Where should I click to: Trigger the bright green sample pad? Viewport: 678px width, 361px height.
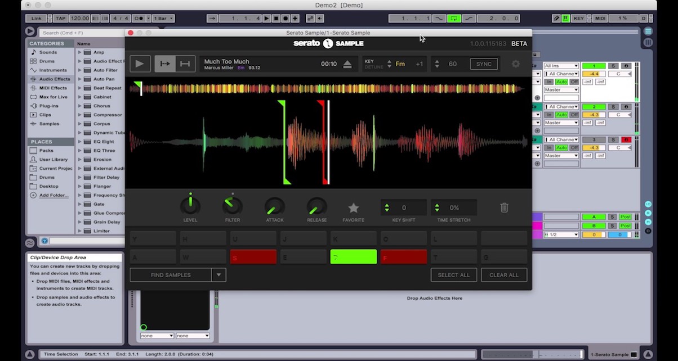pos(354,257)
